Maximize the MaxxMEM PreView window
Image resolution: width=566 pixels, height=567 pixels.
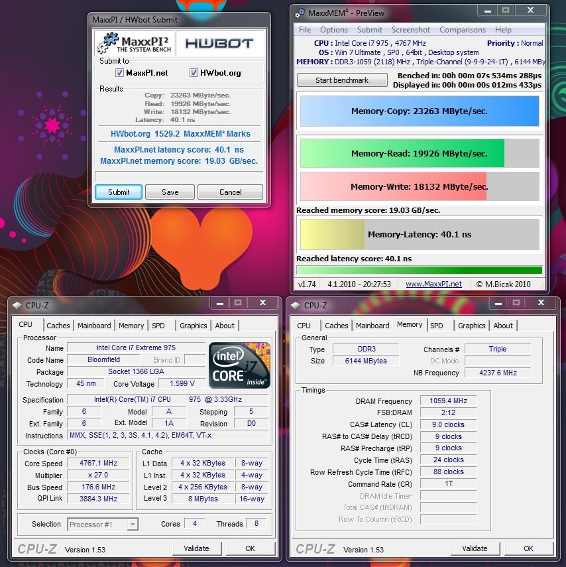[506, 11]
